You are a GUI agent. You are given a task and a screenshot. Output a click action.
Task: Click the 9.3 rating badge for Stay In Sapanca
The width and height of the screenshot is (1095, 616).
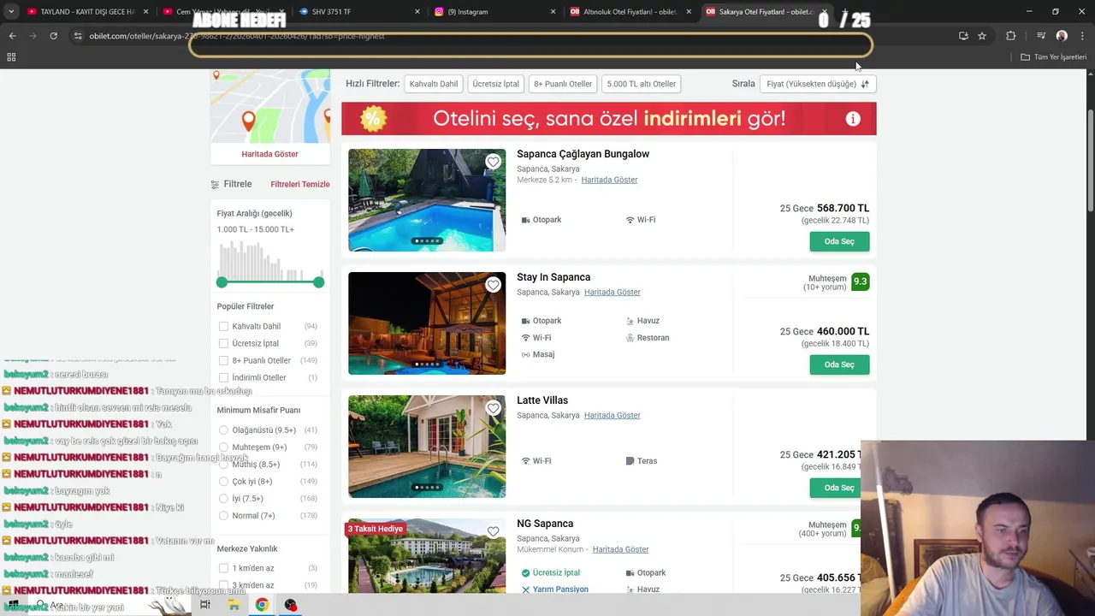(860, 281)
